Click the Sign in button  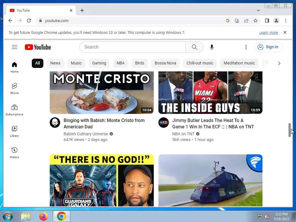click(268, 47)
